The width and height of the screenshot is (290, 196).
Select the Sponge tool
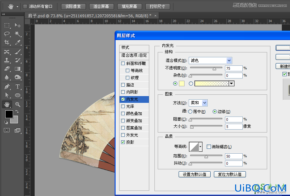click(x=18, y=77)
